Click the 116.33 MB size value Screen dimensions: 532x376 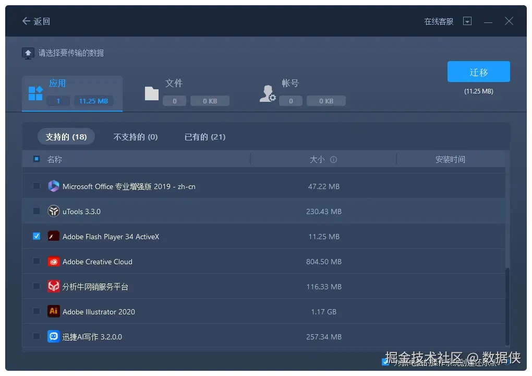[x=324, y=287]
